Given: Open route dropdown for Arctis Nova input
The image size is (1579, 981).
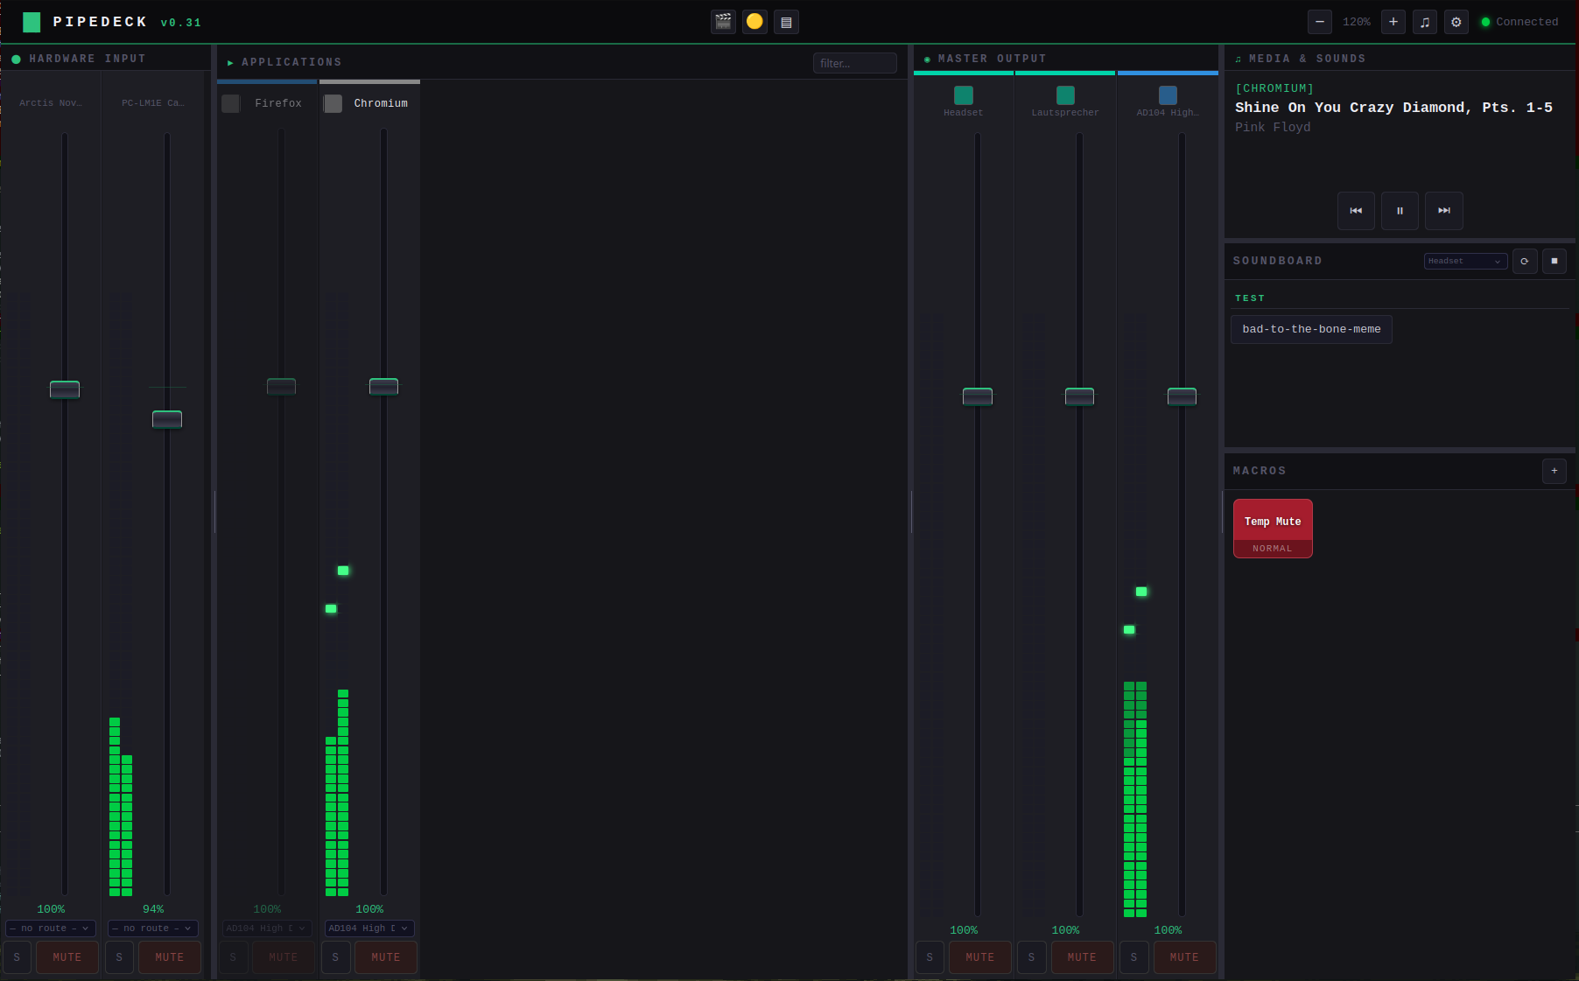Looking at the screenshot, I should click(x=51, y=928).
